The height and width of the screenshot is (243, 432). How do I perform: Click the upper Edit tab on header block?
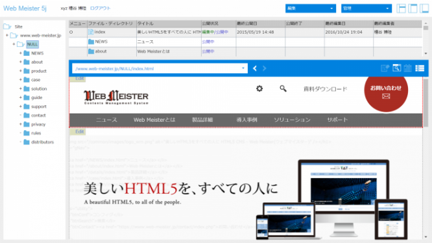pos(78,78)
